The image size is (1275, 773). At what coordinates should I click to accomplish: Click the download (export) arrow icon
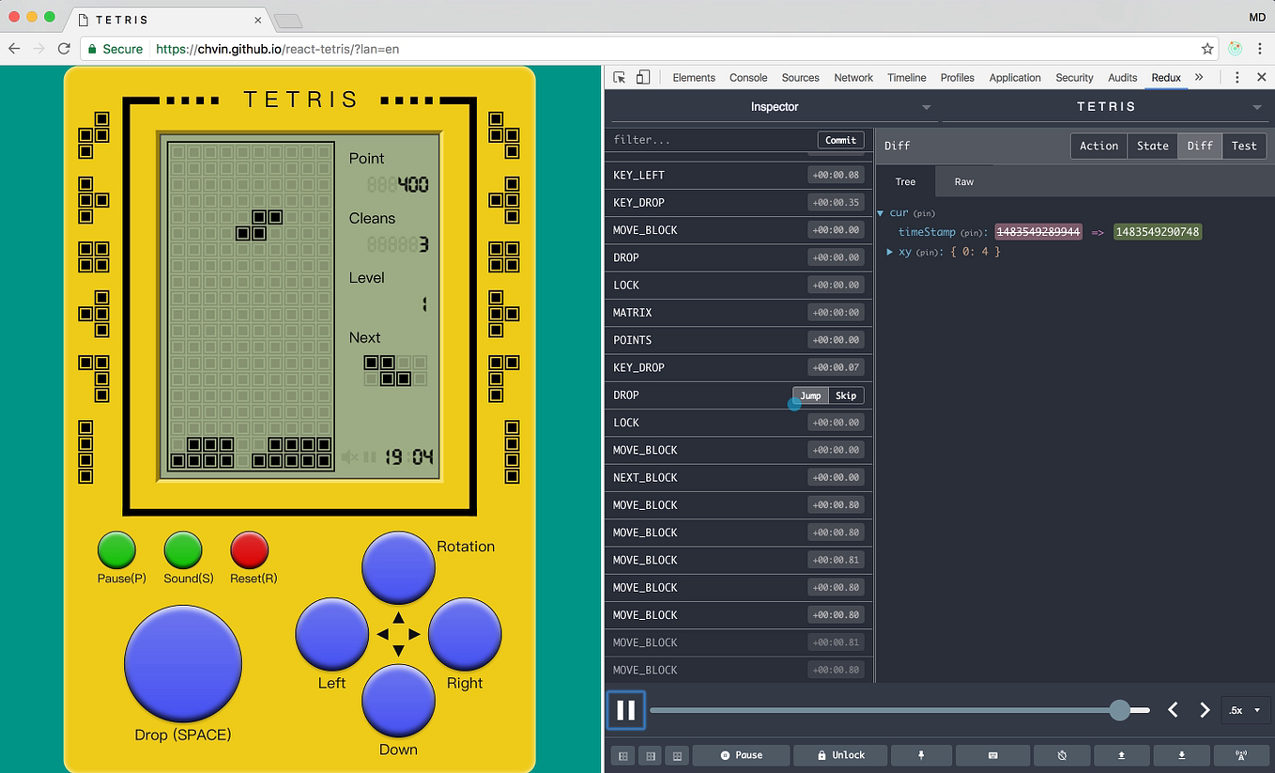[x=1181, y=755]
